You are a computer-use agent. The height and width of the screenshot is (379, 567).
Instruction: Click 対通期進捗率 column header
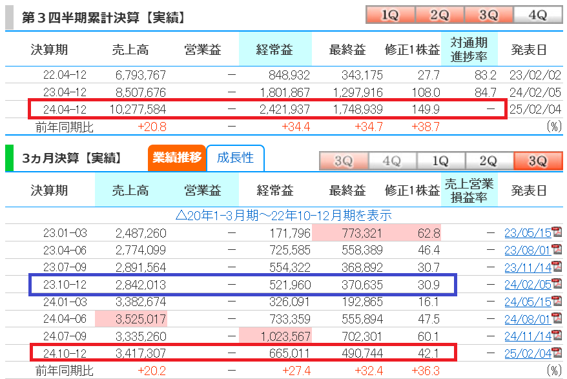click(469, 49)
